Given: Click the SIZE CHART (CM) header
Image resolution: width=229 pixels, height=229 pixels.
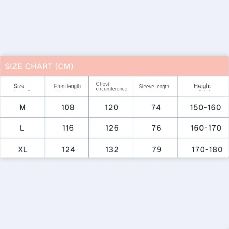Looking at the screenshot, I should [39, 66].
